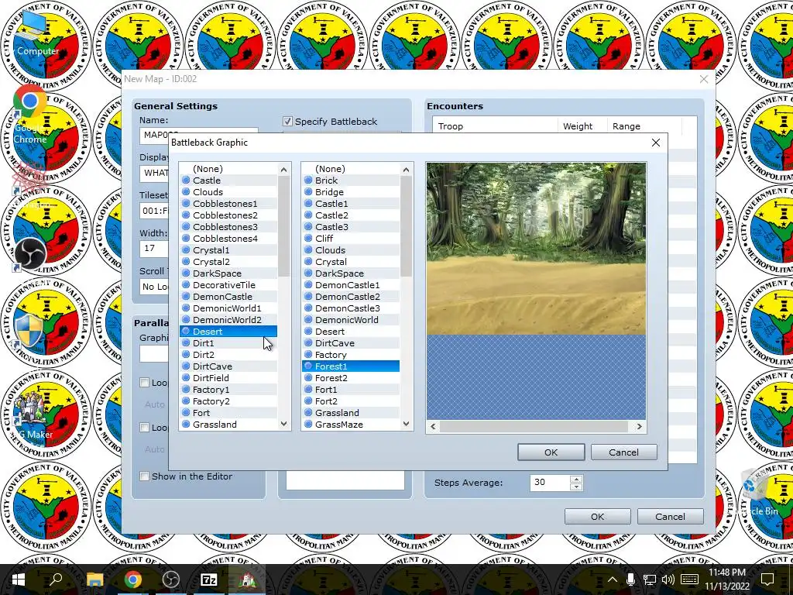Pick Crystal1 from the first list
Viewport: 793px width, 595px height.
pyautogui.click(x=228, y=250)
